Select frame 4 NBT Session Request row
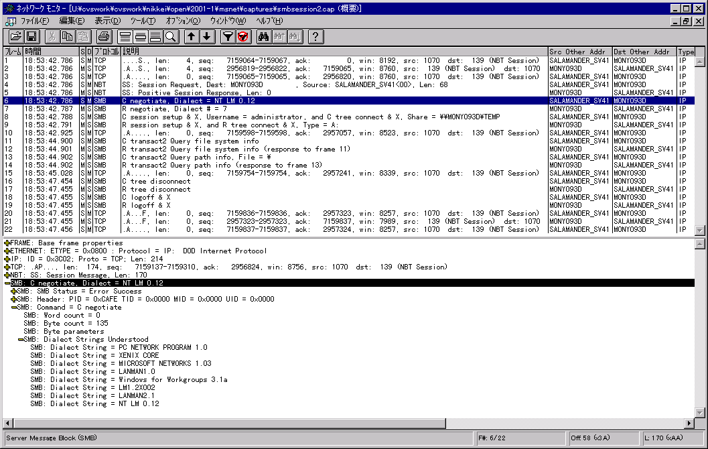Image resolution: width=708 pixels, height=449 pixels. point(348,85)
